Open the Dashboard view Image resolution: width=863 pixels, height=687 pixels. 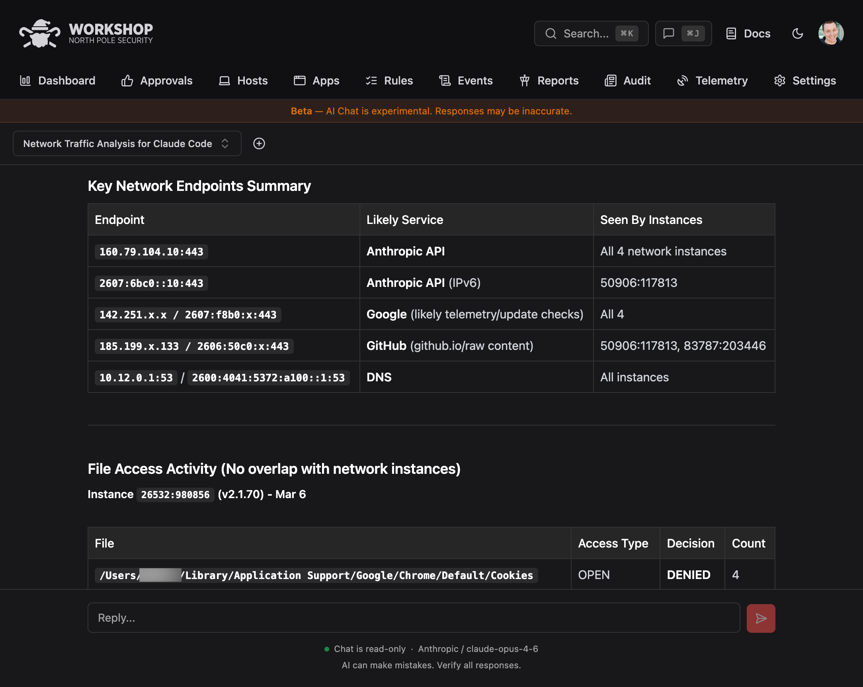[x=58, y=80]
